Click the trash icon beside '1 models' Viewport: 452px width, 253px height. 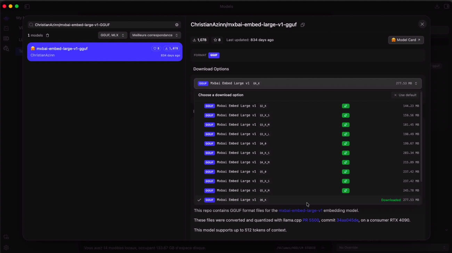[48, 35]
